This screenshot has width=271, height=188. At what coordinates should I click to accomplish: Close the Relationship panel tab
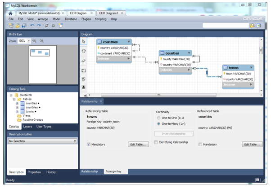click(101, 101)
